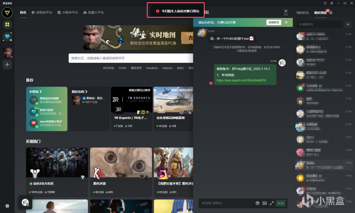
Task: Open the conversation timestamped 12:45
Action: 323,36
